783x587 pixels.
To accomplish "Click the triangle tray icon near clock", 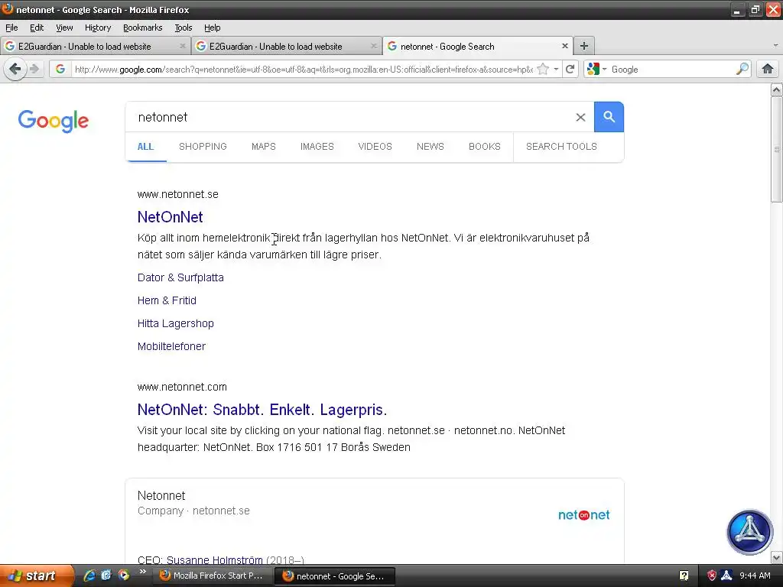I will pyautogui.click(x=726, y=576).
